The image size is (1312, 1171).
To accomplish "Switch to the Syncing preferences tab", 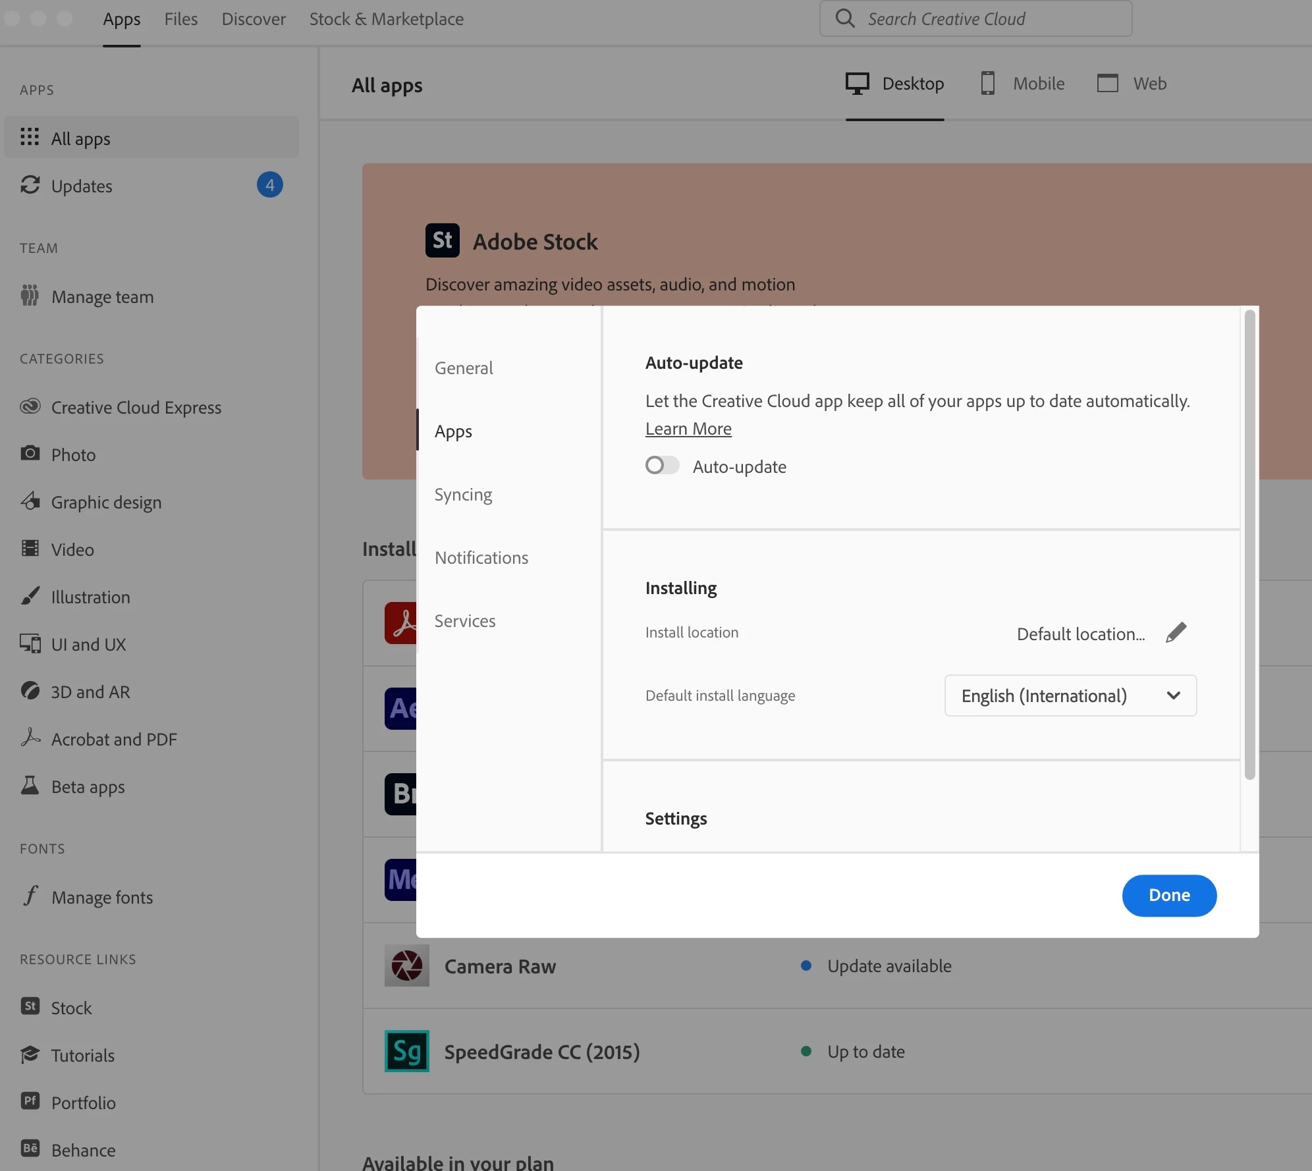I will (x=463, y=495).
